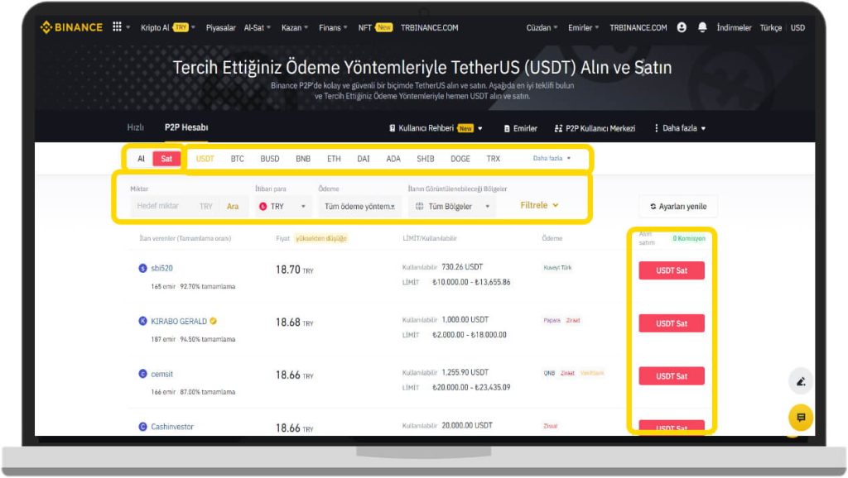Click USDT Sat for KIRABO GERALD

672,323
